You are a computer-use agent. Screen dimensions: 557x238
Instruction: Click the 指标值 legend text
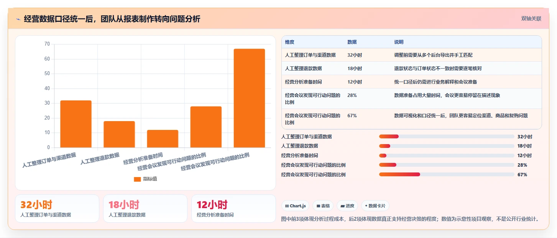(x=150, y=179)
